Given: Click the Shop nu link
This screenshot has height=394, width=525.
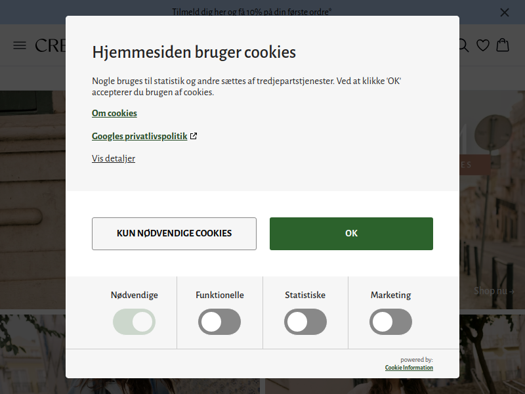Looking at the screenshot, I should pyautogui.click(x=494, y=291).
